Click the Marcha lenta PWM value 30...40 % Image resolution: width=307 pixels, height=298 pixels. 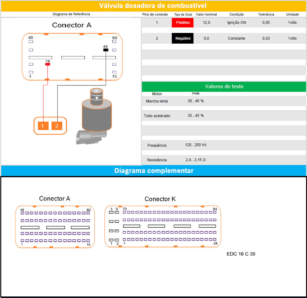195,101
